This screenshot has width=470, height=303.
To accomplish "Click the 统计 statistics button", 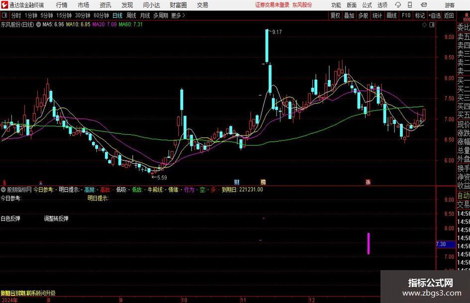I will (x=377, y=15).
